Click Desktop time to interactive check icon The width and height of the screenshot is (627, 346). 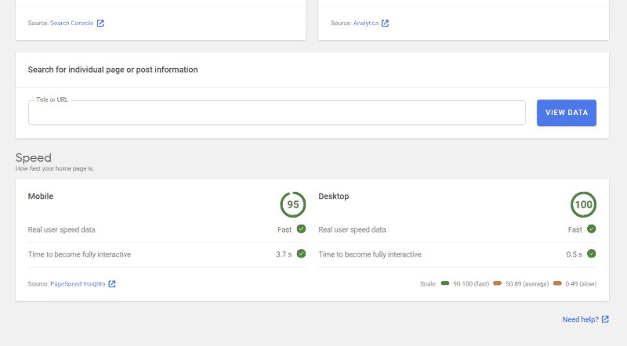(x=592, y=254)
